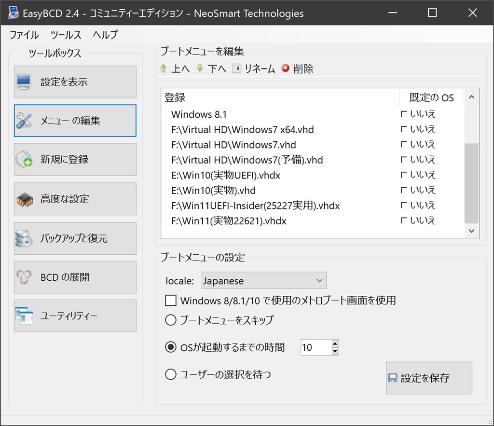Select ブートメニューをスキップ radio button
Screen dimensions: 494x426
(x=171, y=320)
